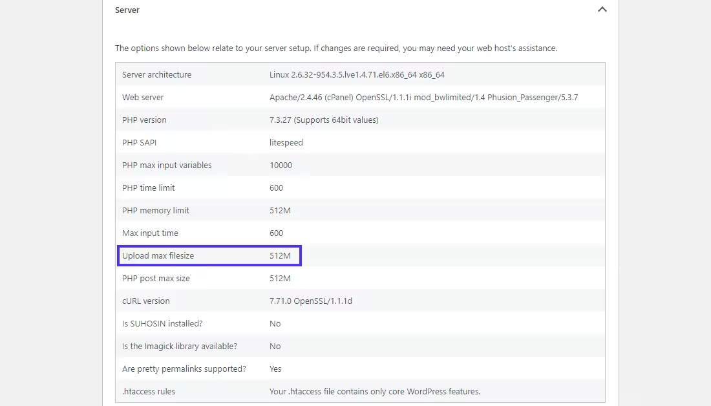Viewport: 711px width, 406px height.
Task: Click the Apache/2.4.46 web server value
Action: click(x=423, y=97)
